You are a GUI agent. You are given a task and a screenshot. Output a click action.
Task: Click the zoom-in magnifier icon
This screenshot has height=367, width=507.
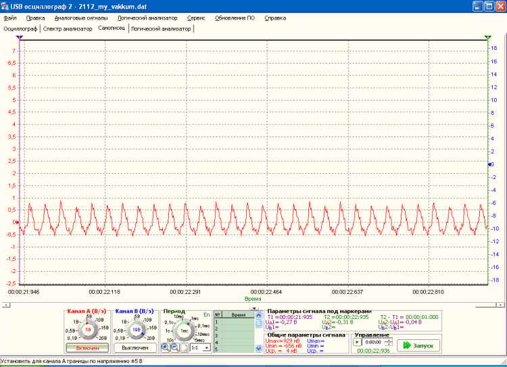click(165, 347)
